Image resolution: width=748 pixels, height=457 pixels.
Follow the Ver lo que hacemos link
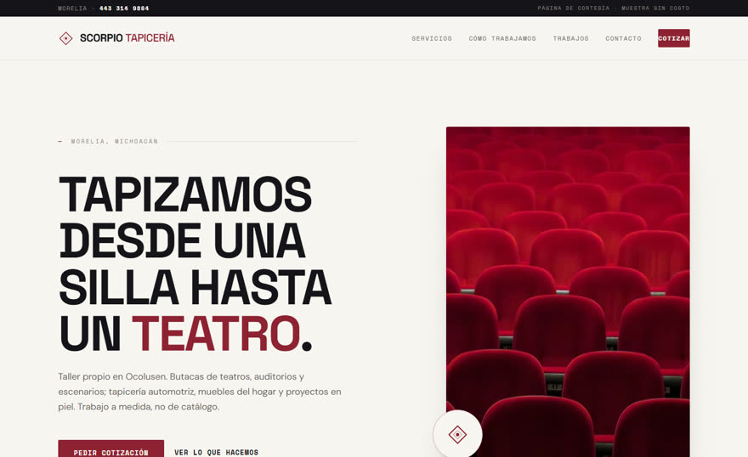(216, 452)
